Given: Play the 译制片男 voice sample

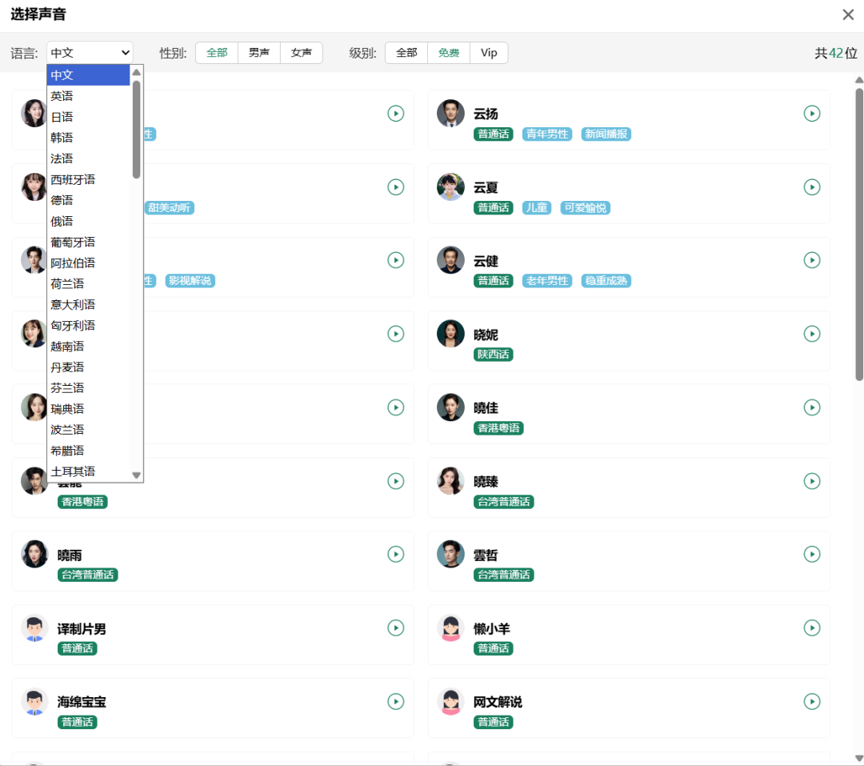Looking at the screenshot, I should [396, 628].
